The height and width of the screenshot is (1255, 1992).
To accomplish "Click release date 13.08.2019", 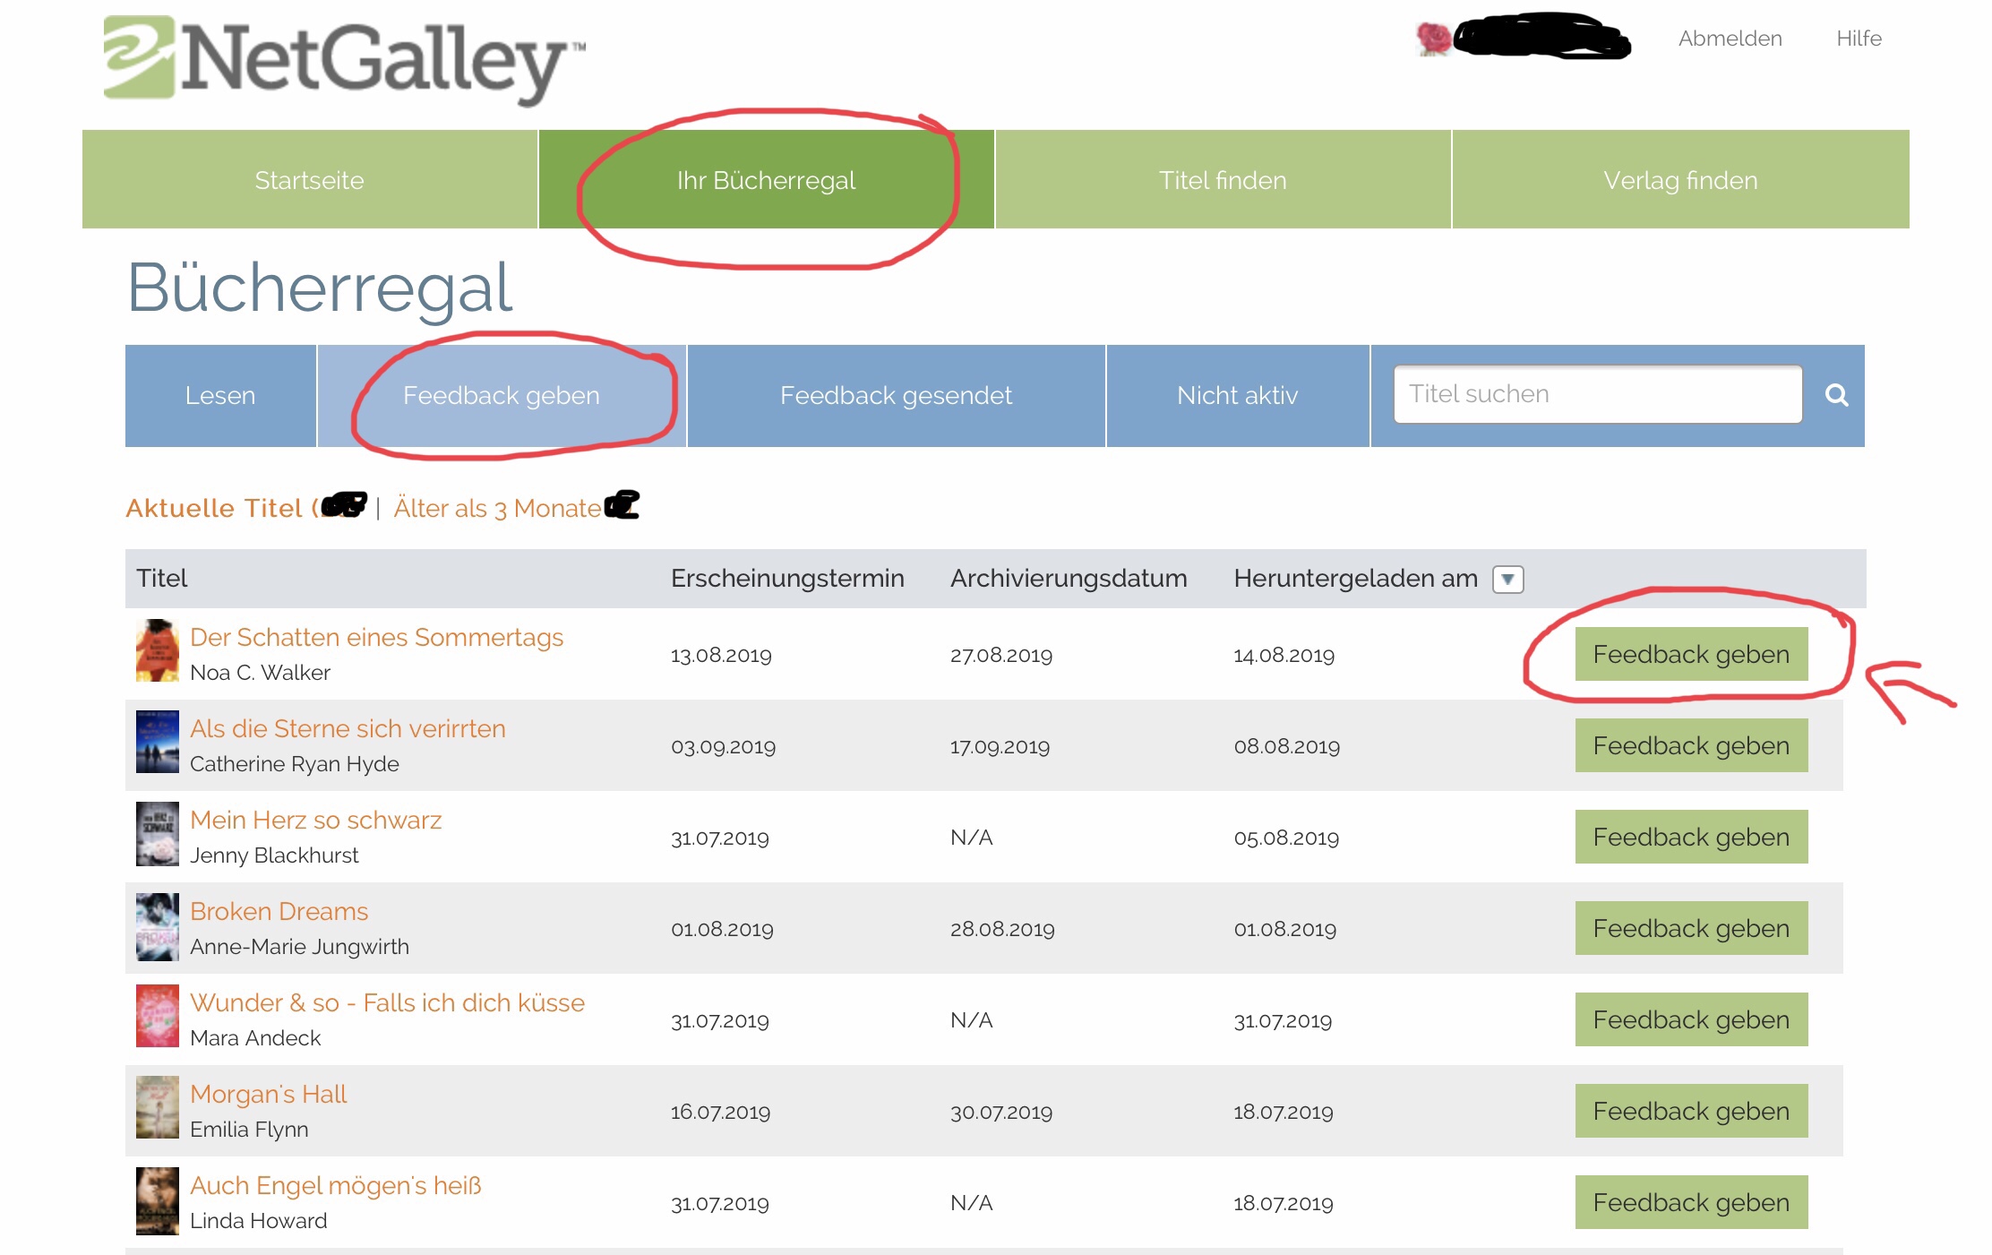I will [x=721, y=655].
